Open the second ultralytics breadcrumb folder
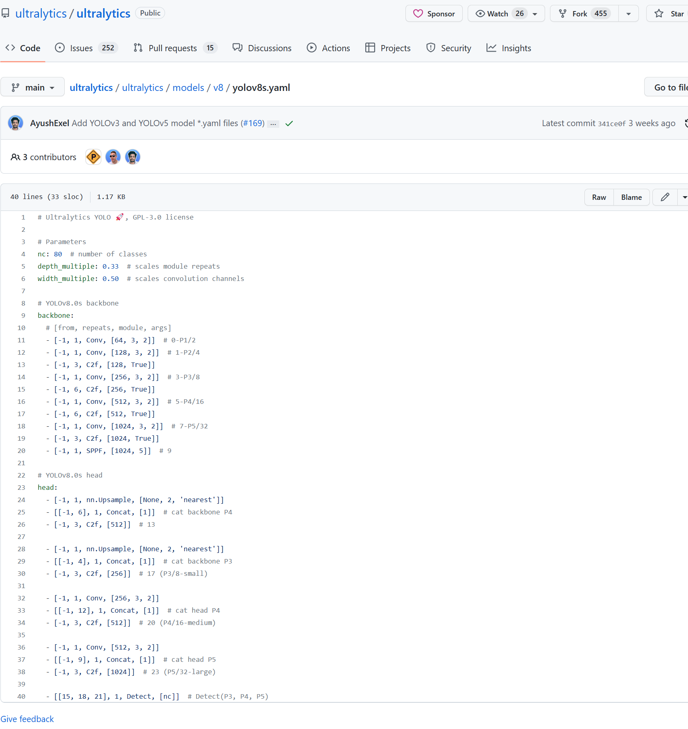688x729 pixels. (143, 87)
